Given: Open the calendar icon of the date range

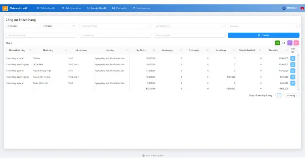Looking at the screenshot, I should point(74,26).
